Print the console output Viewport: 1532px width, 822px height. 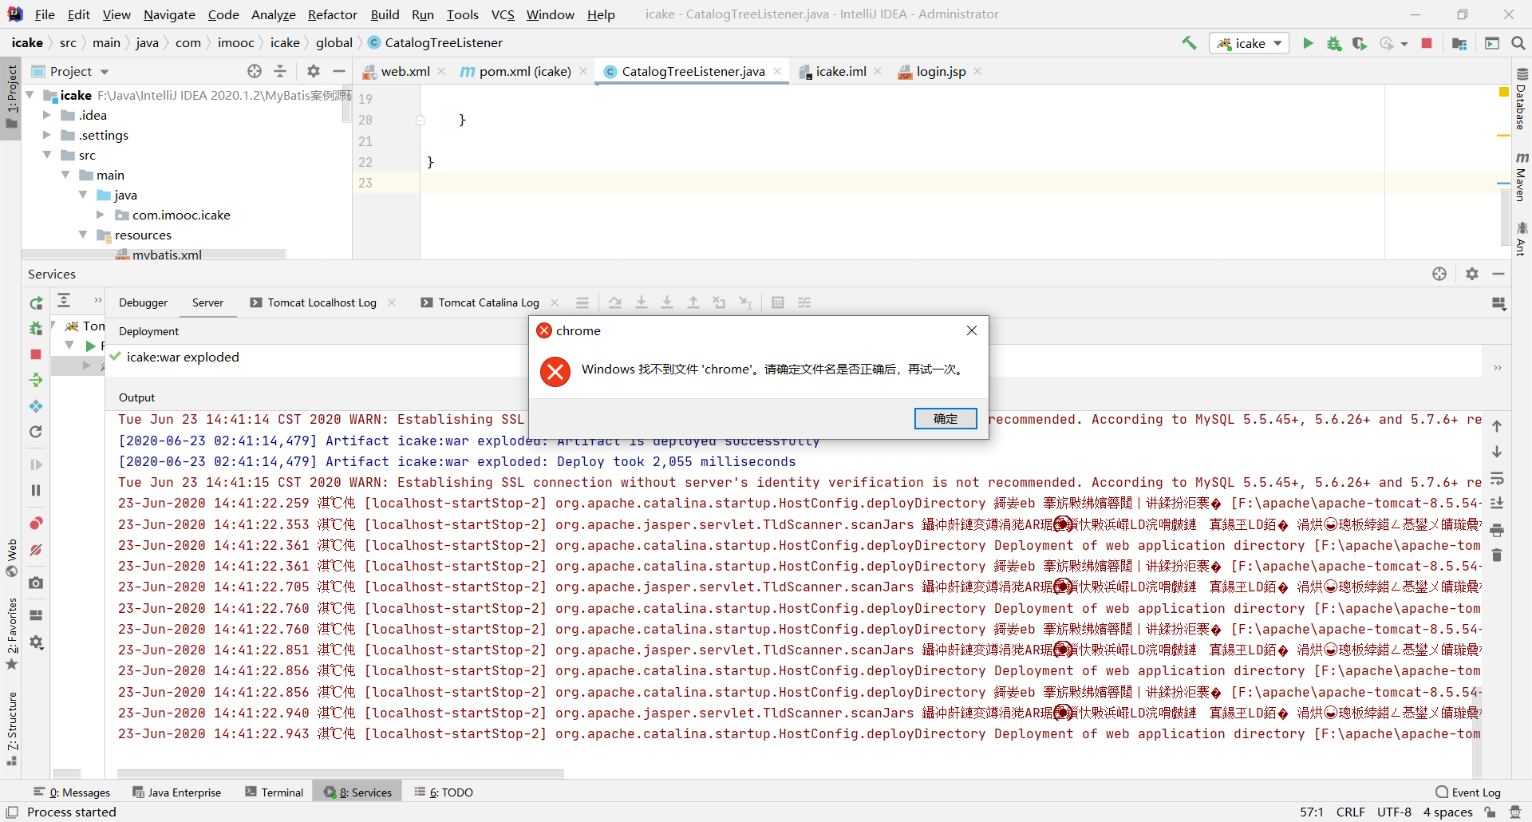1497,530
